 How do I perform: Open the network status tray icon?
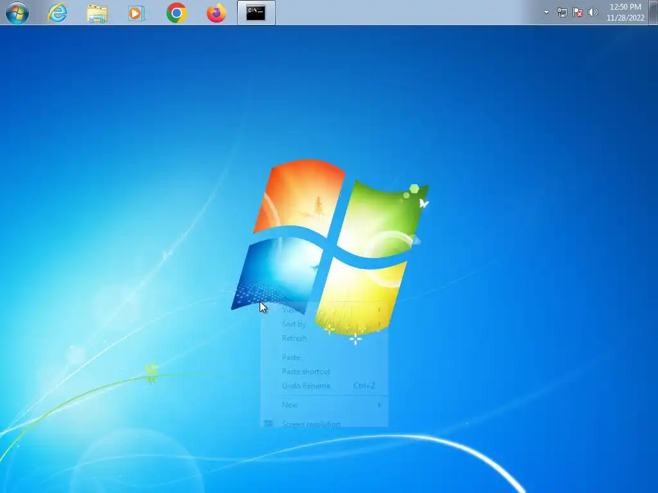(x=562, y=12)
